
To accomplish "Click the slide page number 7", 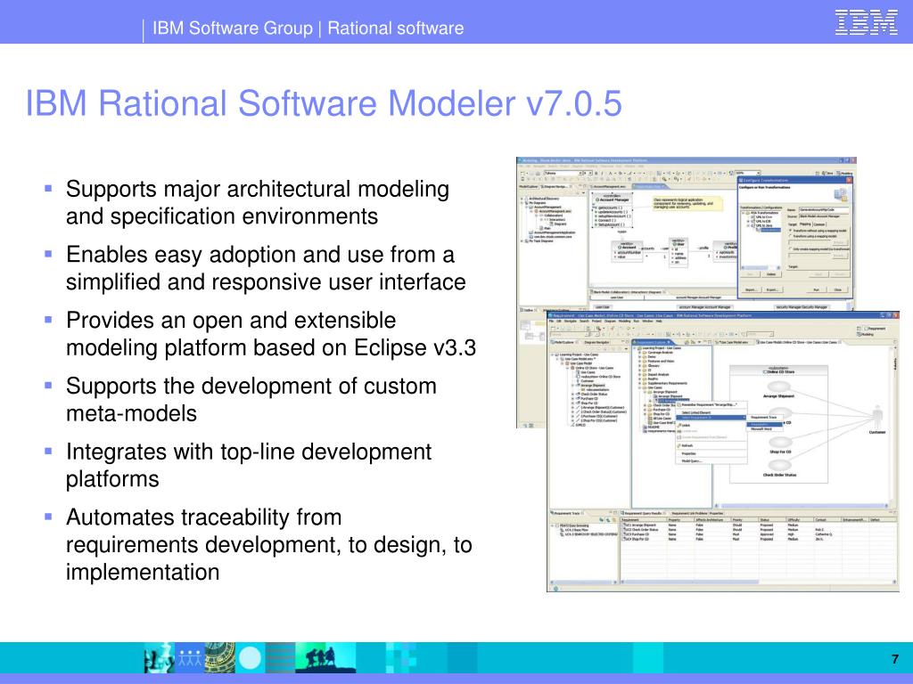I will click(x=895, y=659).
